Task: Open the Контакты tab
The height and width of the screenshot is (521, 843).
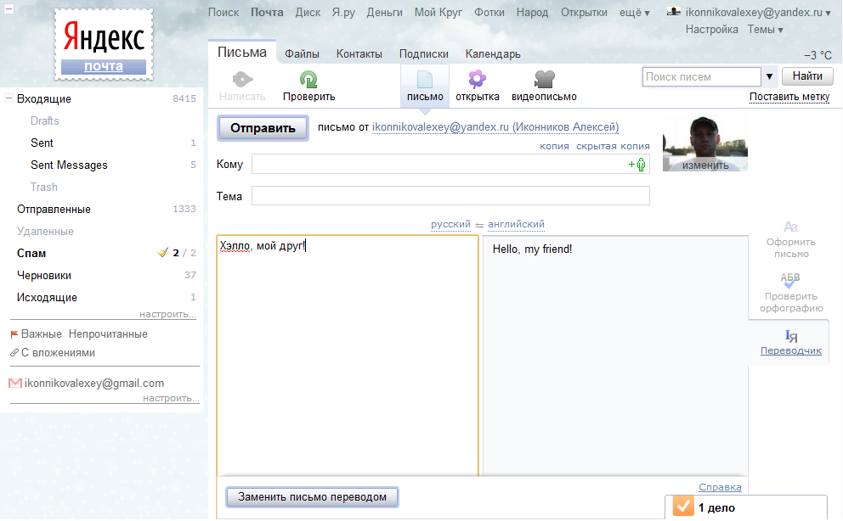Action: point(359,54)
